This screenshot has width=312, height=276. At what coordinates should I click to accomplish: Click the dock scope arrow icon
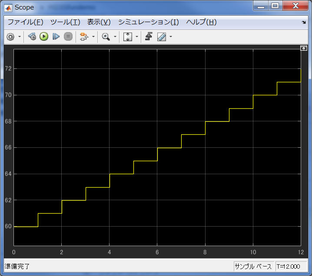click(x=304, y=23)
